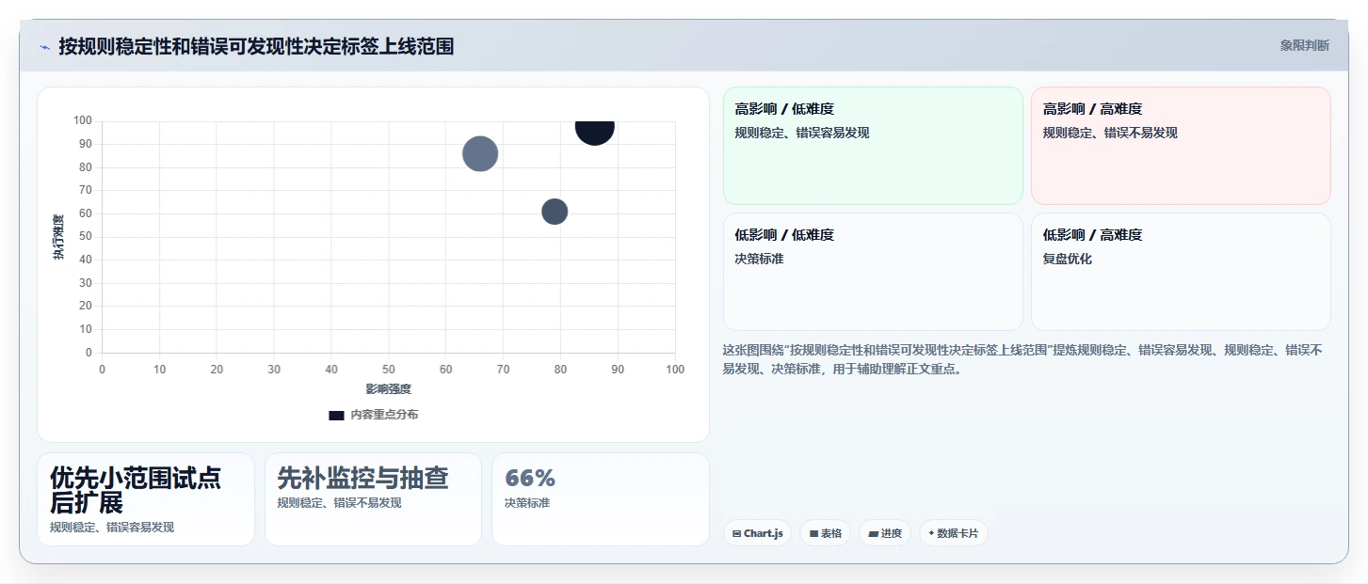Image resolution: width=1368 pixels, height=584 pixels.
Task: Click the page title 按规则稳定性和错误可发现性决定标签上线范围
Action: pyautogui.click(x=256, y=47)
